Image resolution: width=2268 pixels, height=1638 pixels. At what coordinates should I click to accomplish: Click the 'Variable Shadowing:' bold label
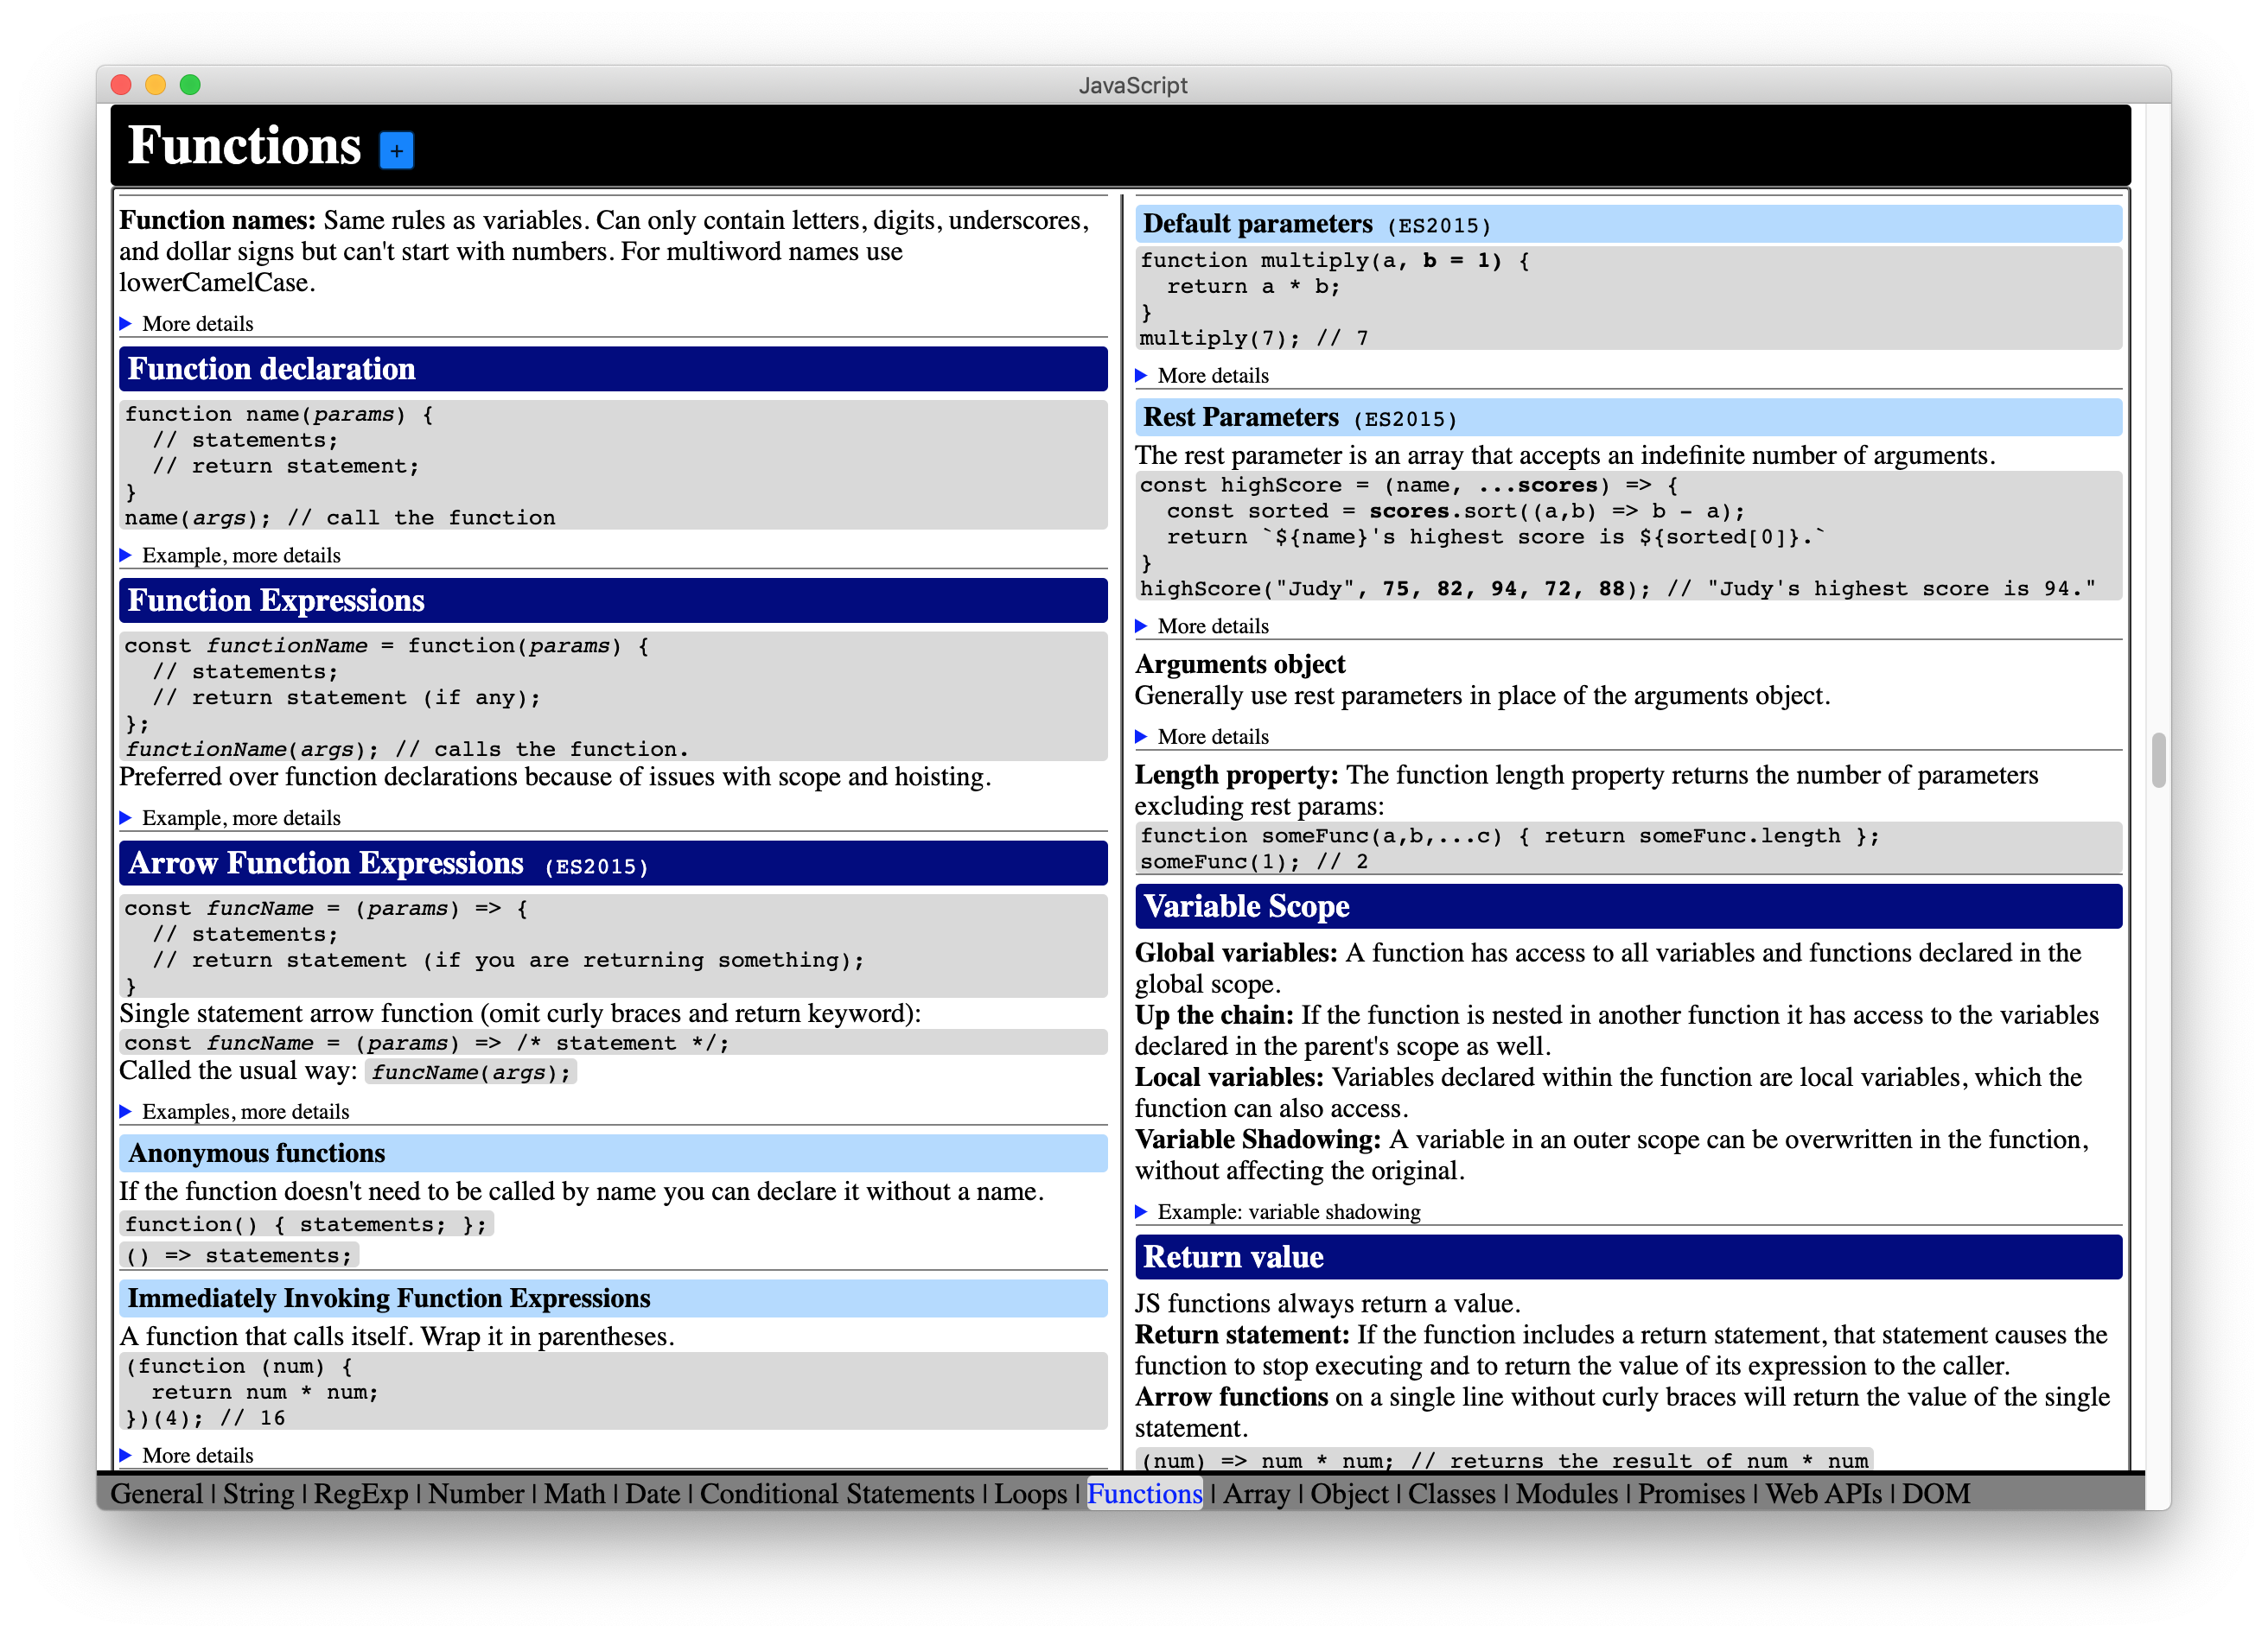tap(1258, 1140)
